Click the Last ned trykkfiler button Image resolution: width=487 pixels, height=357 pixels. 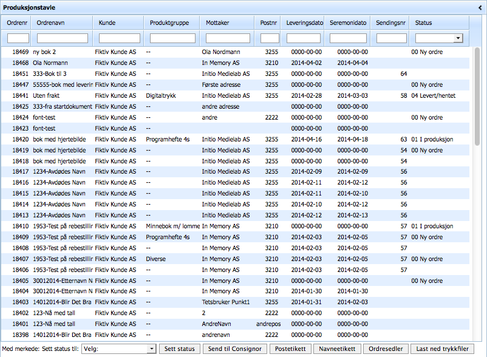442,348
